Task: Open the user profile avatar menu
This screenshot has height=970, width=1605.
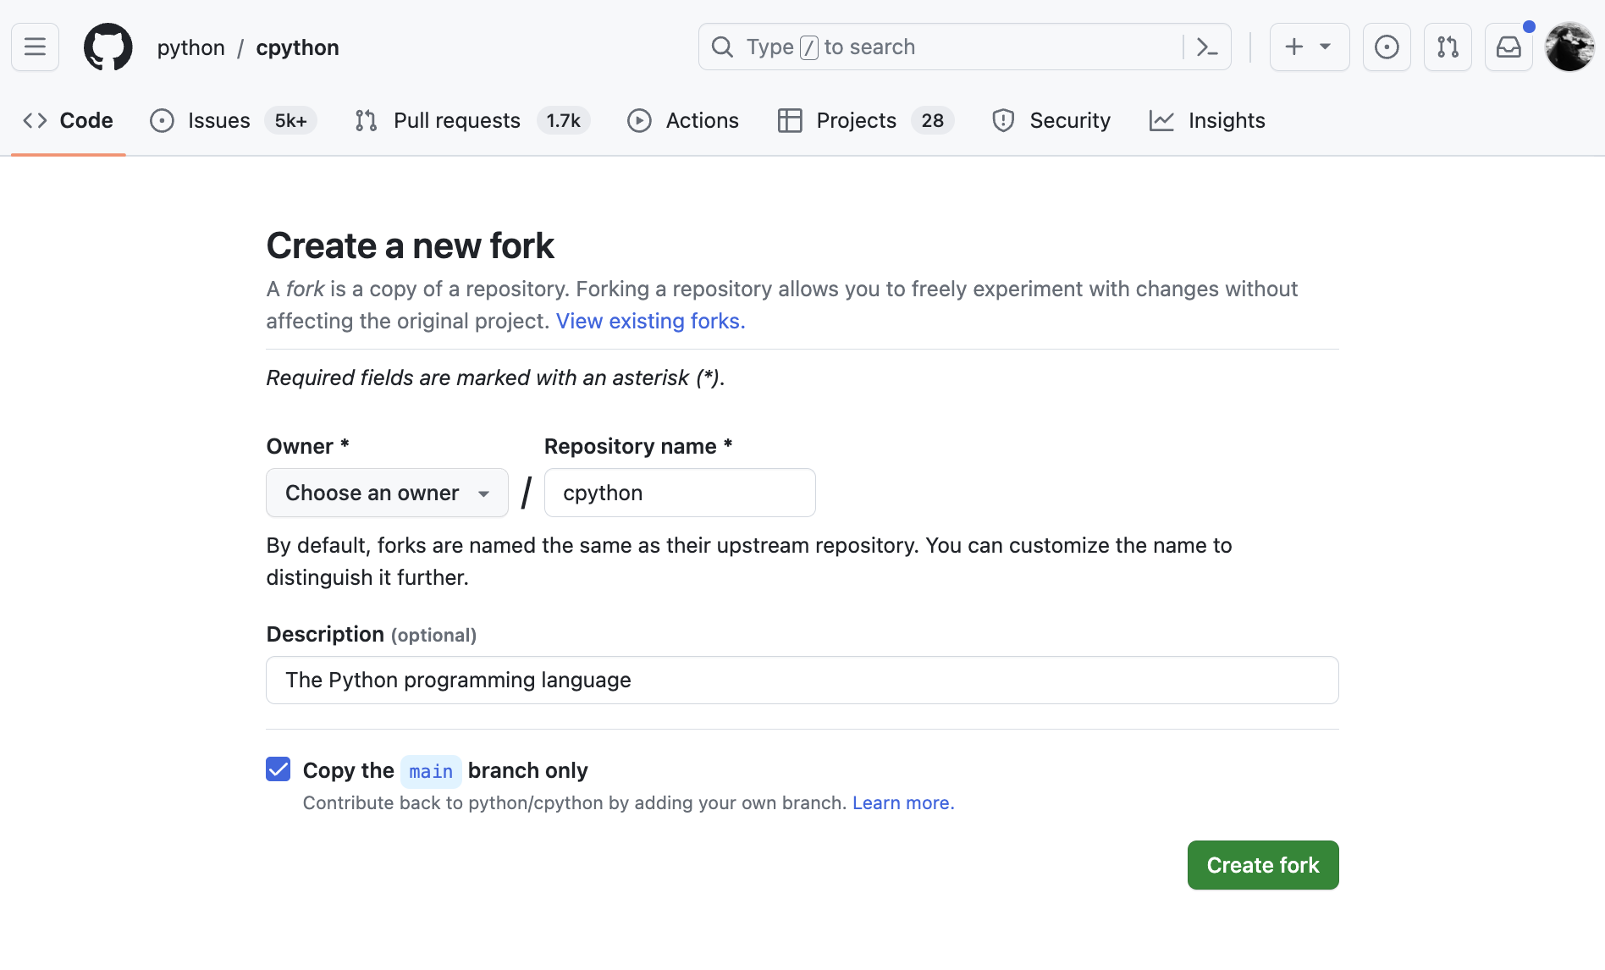Action: coord(1569,47)
